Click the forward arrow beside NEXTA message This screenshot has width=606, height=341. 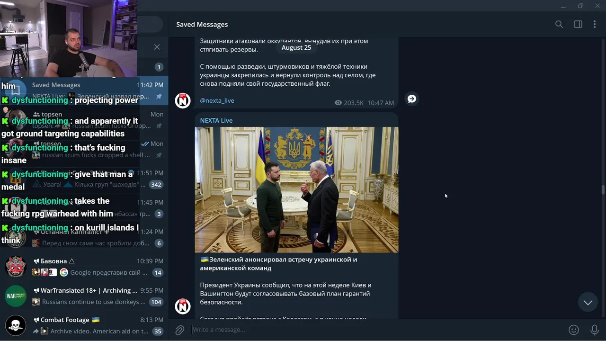pos(412,99)
